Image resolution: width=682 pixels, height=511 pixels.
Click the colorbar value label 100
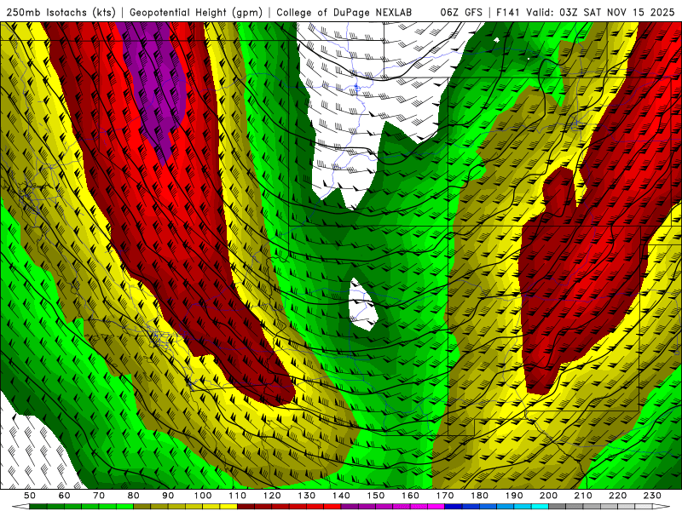(203, 496)
